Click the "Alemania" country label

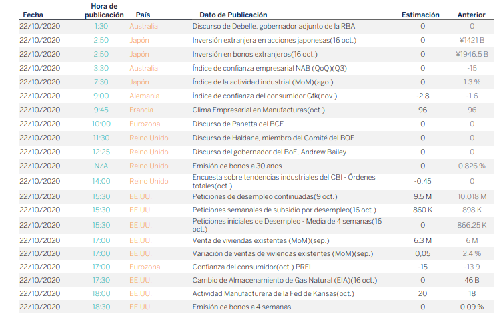pos(144,96)
